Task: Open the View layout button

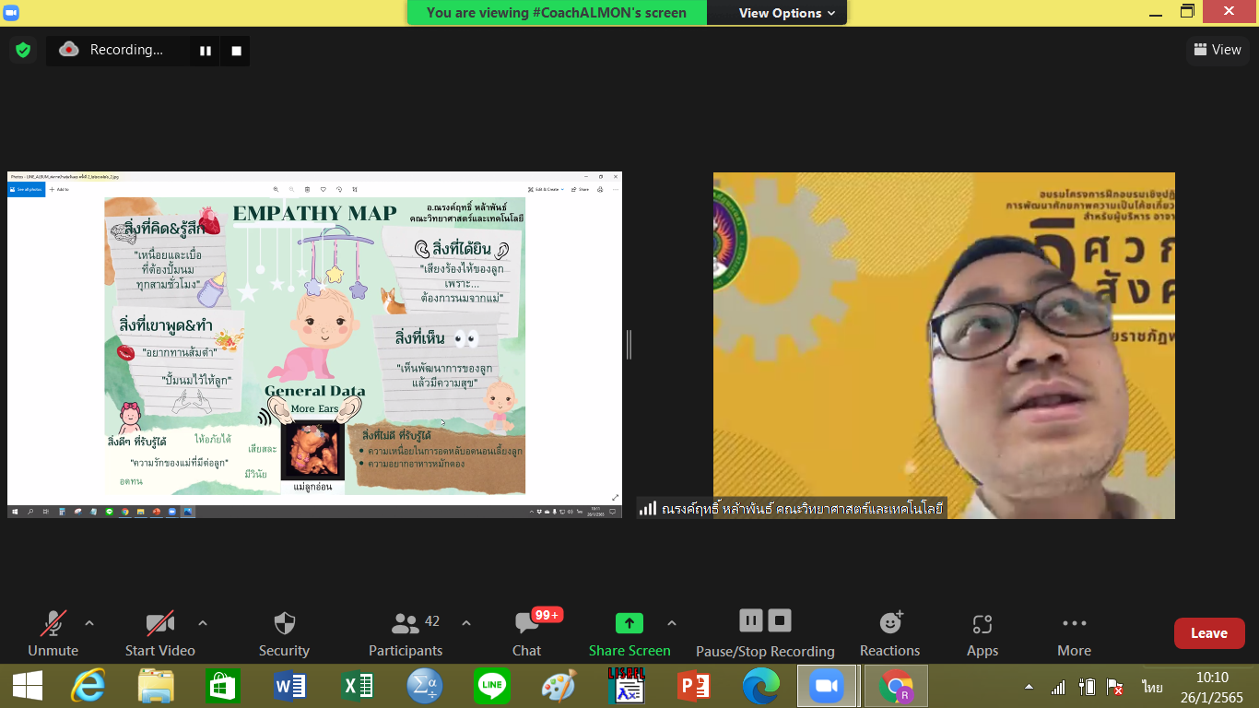Action: [1218, 50]
